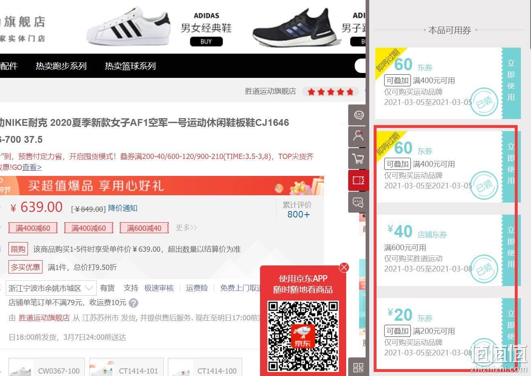This screenshot has width=531, height=376.
Task: Open the 热卖跑步系列 menu
Action: [x=61, y=66]
